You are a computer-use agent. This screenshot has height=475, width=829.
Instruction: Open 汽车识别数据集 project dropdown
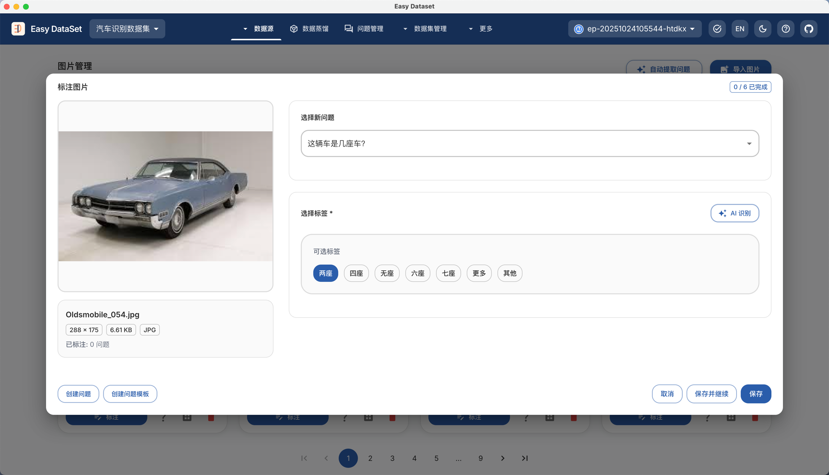[127, 29]
